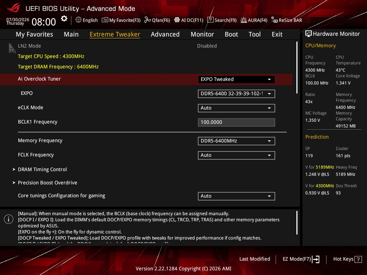Click the 161 pts cooler score

pos(343,156)
